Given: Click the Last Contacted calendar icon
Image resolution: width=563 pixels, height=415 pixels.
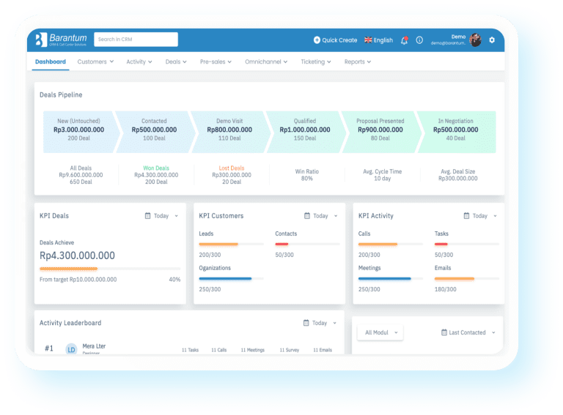Looking at the screenshot, I should point(444,332).
